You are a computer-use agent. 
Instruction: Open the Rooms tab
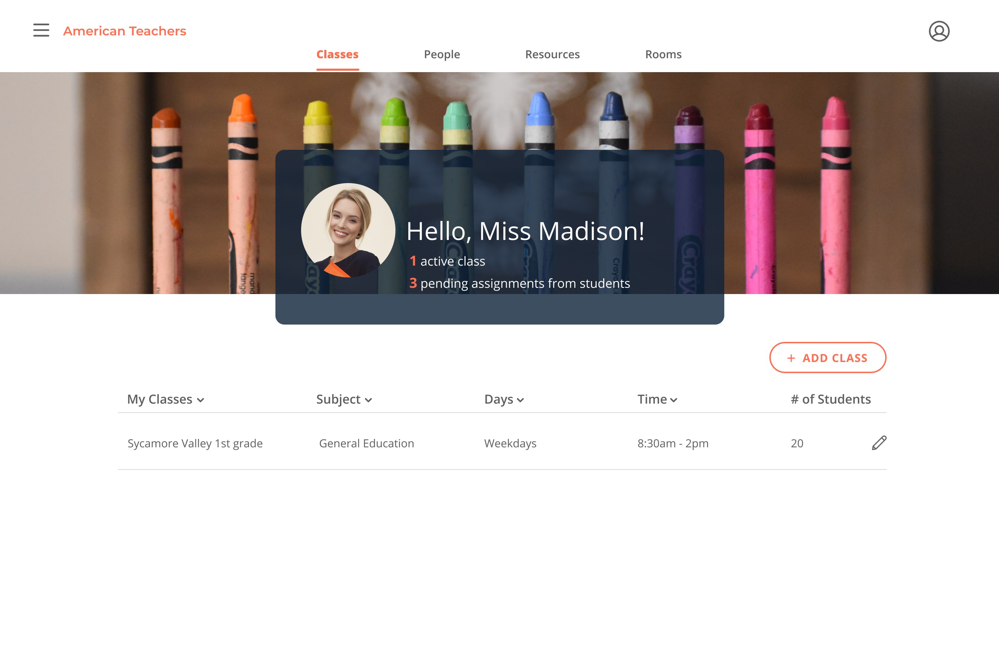click(663, 54)
